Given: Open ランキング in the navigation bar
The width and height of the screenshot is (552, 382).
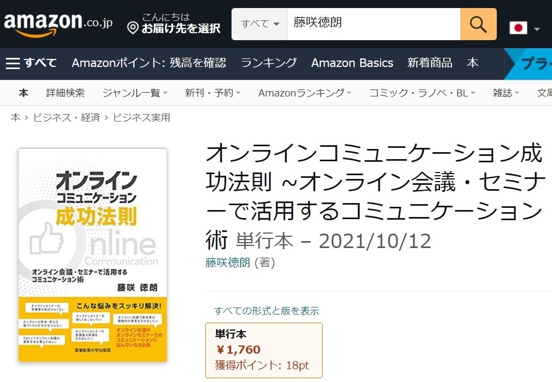Looking at the screenshot, I should click(269, 63).
